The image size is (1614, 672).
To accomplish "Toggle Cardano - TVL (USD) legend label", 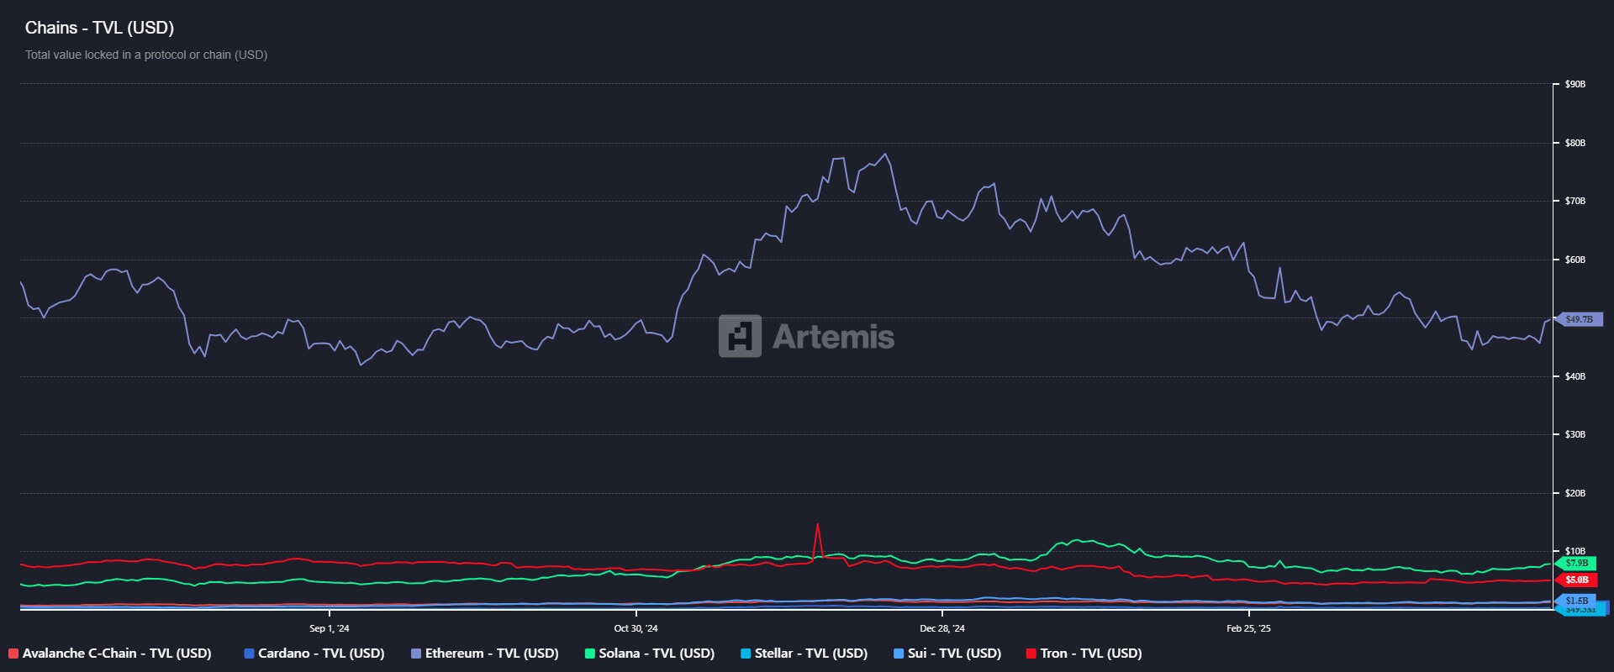I will point(320,654).
